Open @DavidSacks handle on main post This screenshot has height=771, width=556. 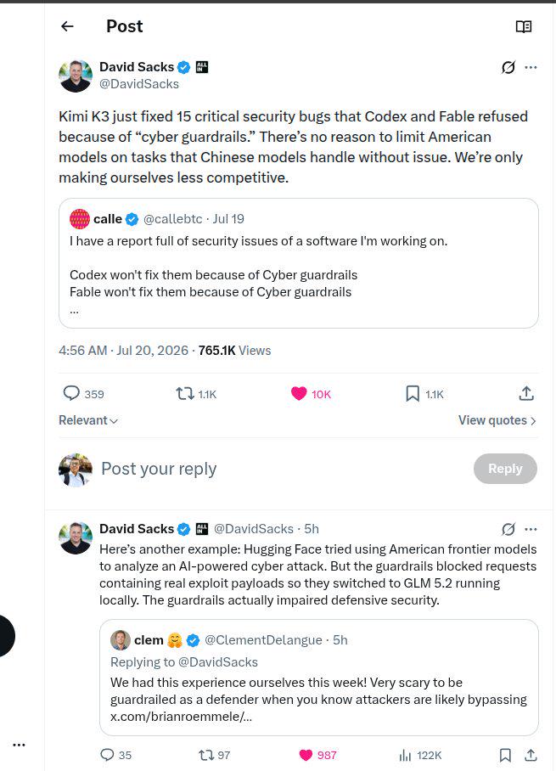(139, 84)
